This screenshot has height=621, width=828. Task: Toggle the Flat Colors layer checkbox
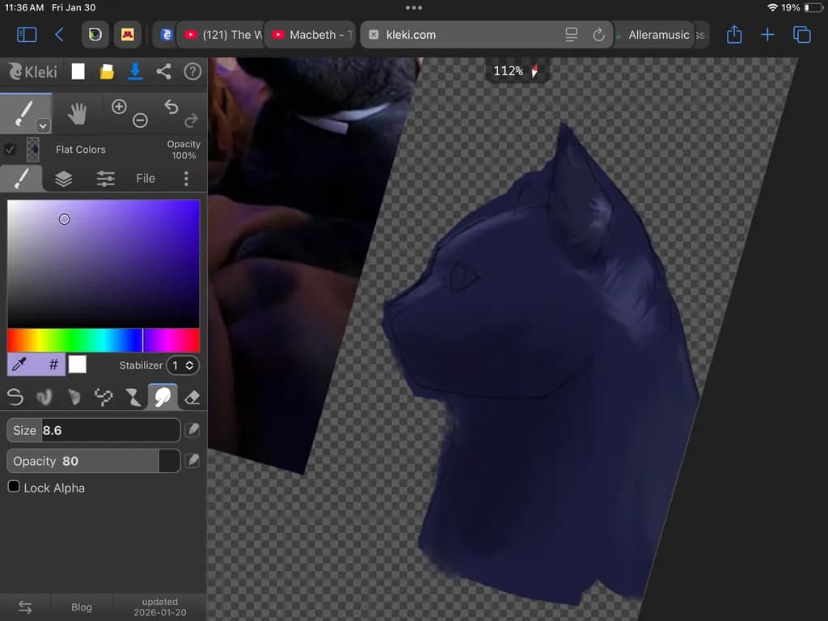tap(10, 150)
